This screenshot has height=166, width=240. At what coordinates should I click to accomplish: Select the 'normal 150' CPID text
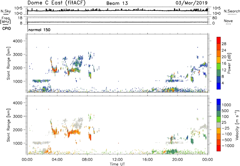39,30
